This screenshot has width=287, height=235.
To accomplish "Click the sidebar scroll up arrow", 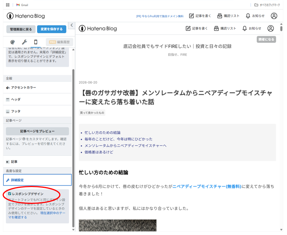I will (x=74, y=49).
